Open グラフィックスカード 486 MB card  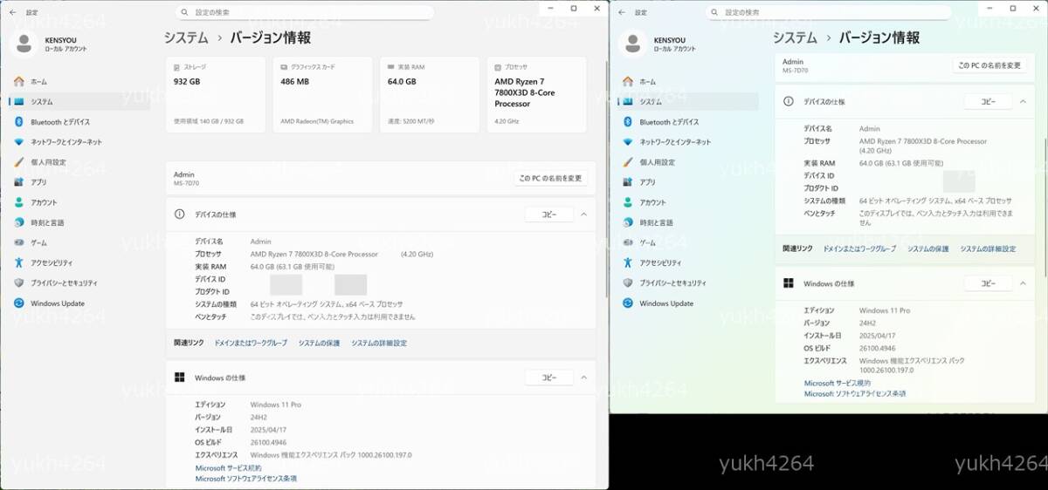tap(322, 95)
